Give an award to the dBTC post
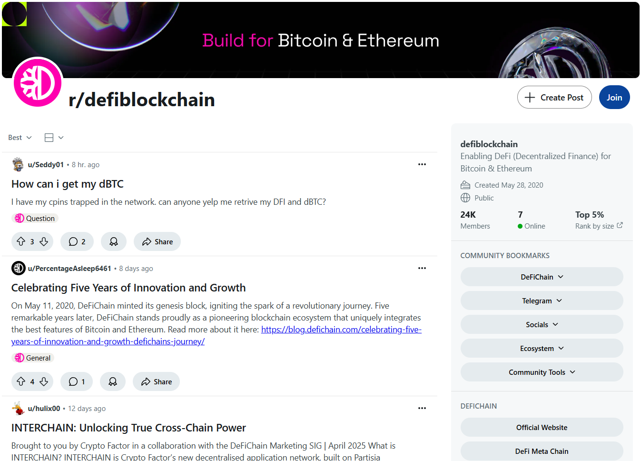 [x=114, y=241]
